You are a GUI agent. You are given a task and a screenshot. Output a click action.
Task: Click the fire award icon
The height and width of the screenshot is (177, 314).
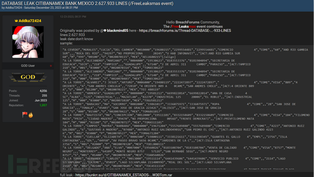click(x=30, y=115)
